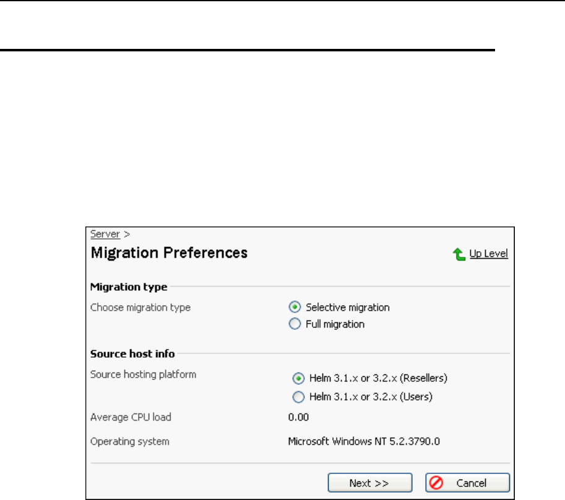Click the Operating system label

pyautogui.click(x=129, y=441)
